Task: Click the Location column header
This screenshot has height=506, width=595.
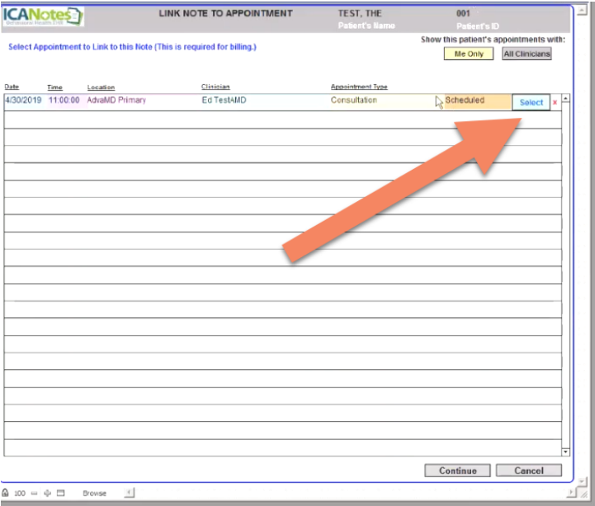Action: (101, 87)
